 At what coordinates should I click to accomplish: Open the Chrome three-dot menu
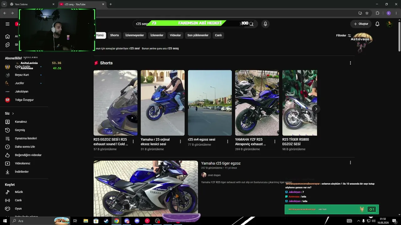396,13
